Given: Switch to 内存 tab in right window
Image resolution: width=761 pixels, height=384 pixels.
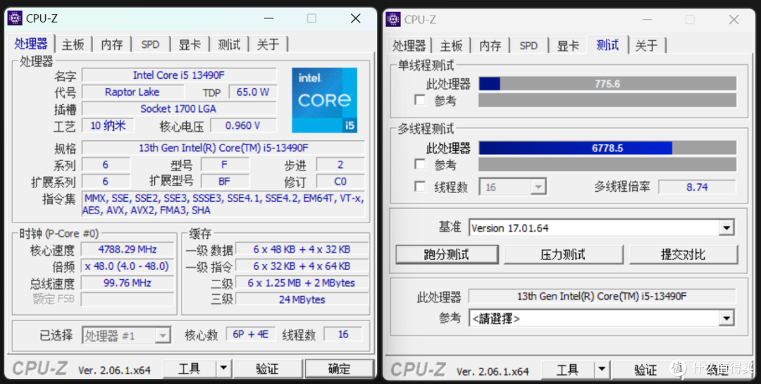Looking at the screenshot, I should click(490, 46).
